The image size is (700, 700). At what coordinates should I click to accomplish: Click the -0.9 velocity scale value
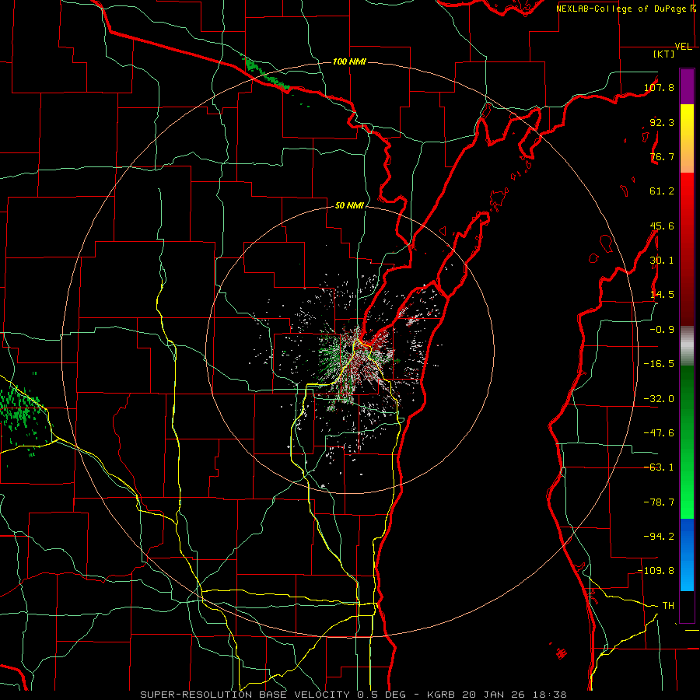click(x=662, y=330)
